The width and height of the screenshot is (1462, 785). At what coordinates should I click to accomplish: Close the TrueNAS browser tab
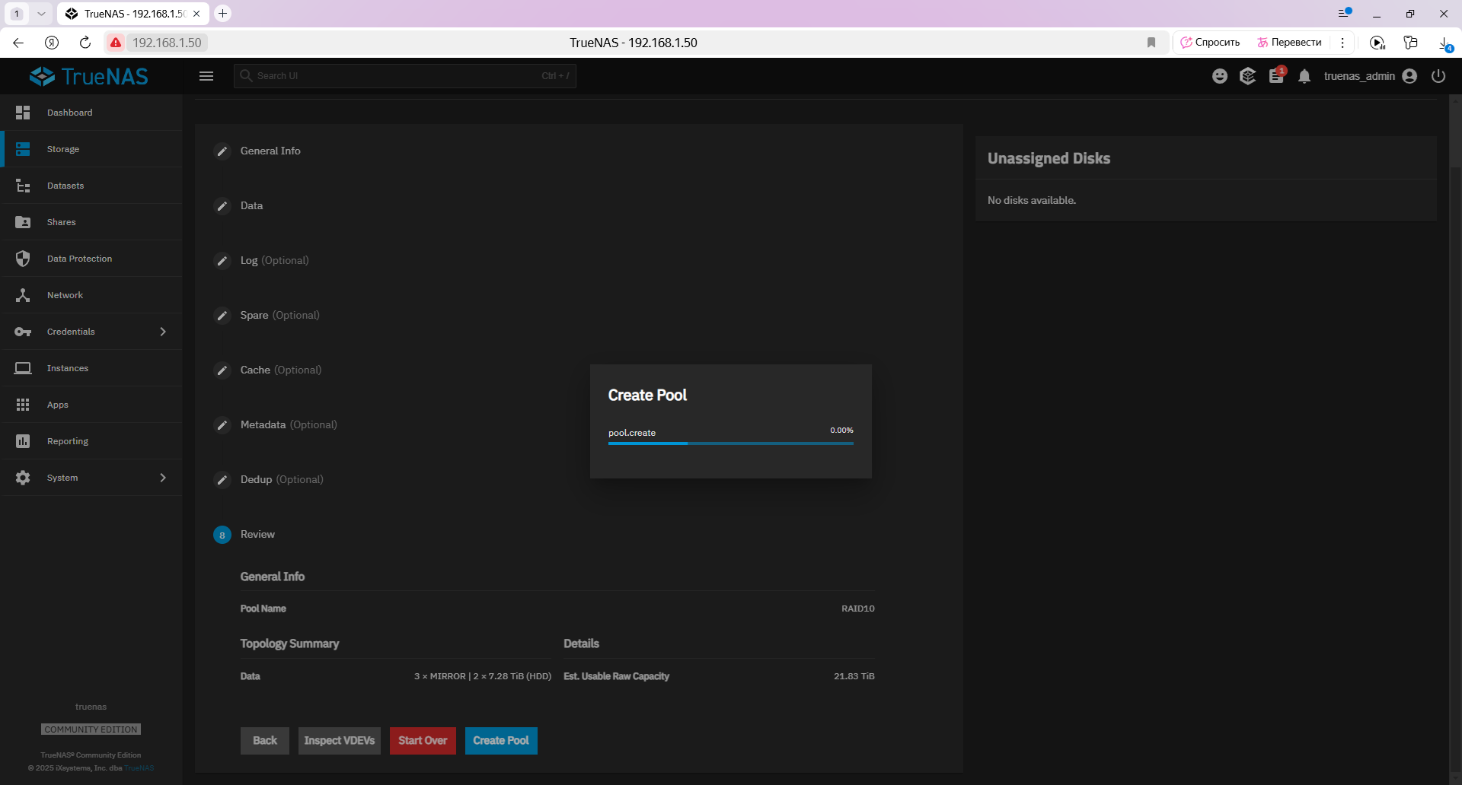click(x=196, y=14)
